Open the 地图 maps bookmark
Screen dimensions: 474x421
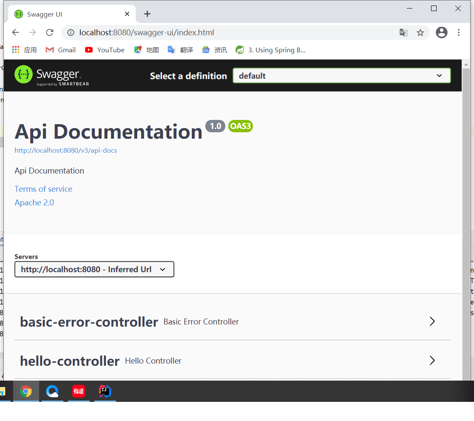tap(147, 50)
